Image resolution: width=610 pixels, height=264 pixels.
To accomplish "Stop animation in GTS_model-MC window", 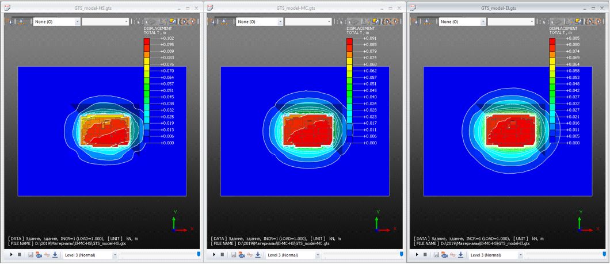I will pyautogui.click(x=222, y=254).
